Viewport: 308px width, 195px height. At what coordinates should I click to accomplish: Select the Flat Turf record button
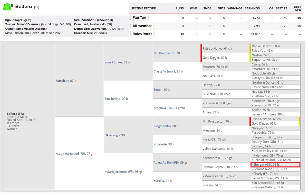139,18
